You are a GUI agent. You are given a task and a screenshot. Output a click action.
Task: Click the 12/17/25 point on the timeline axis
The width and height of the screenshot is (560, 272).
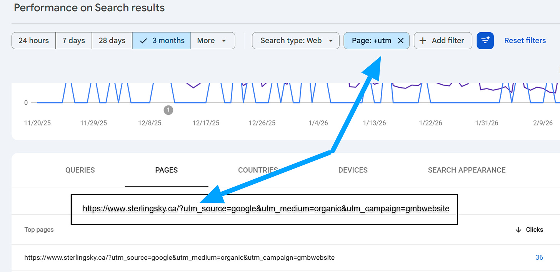point(205,123)
